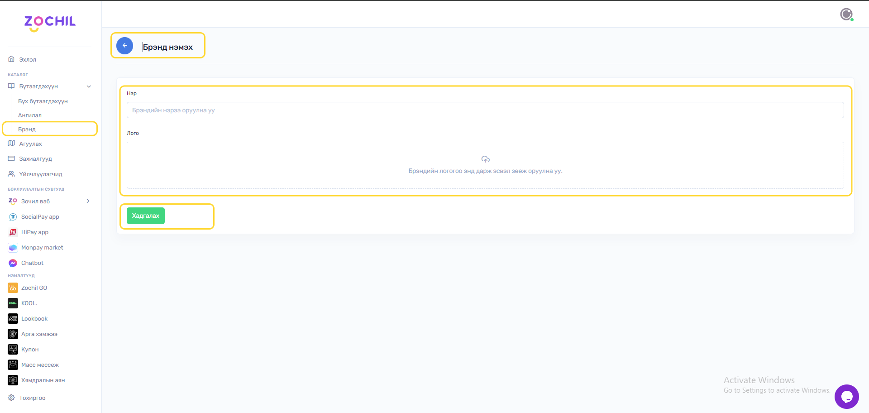
Task: Click the logo upload cloud icon
Action: coord(485,159)
